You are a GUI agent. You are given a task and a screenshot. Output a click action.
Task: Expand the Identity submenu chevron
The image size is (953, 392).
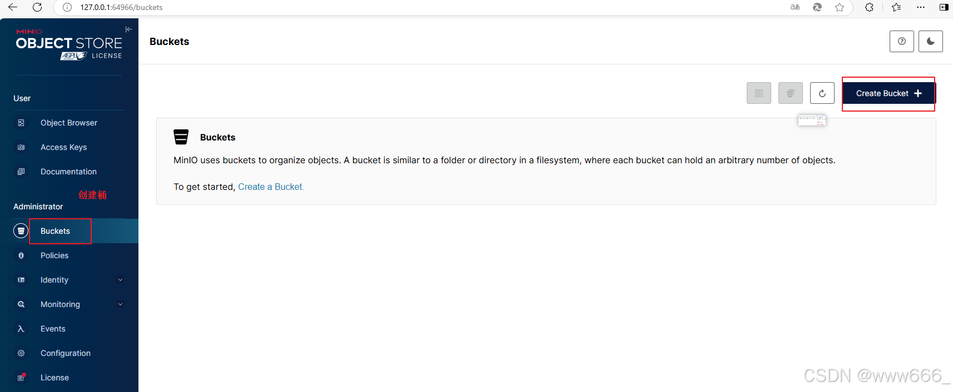pyautogui.click(x=121, y=280)
